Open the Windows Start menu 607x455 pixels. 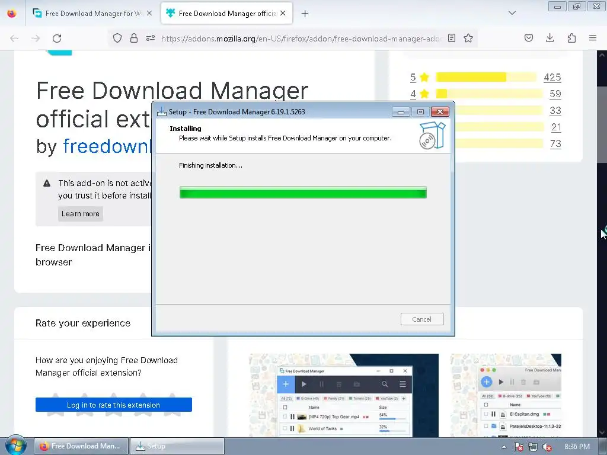[x=15, y=446]
